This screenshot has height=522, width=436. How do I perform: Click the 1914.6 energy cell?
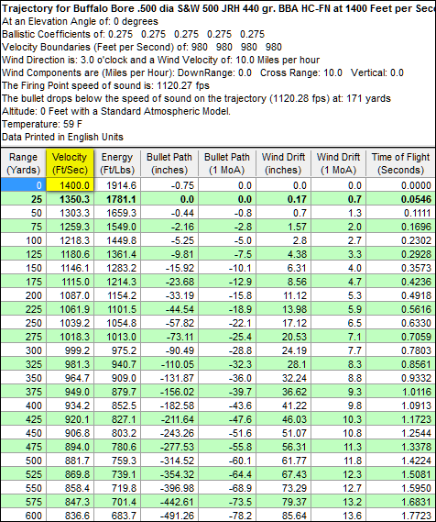(117, 184)
